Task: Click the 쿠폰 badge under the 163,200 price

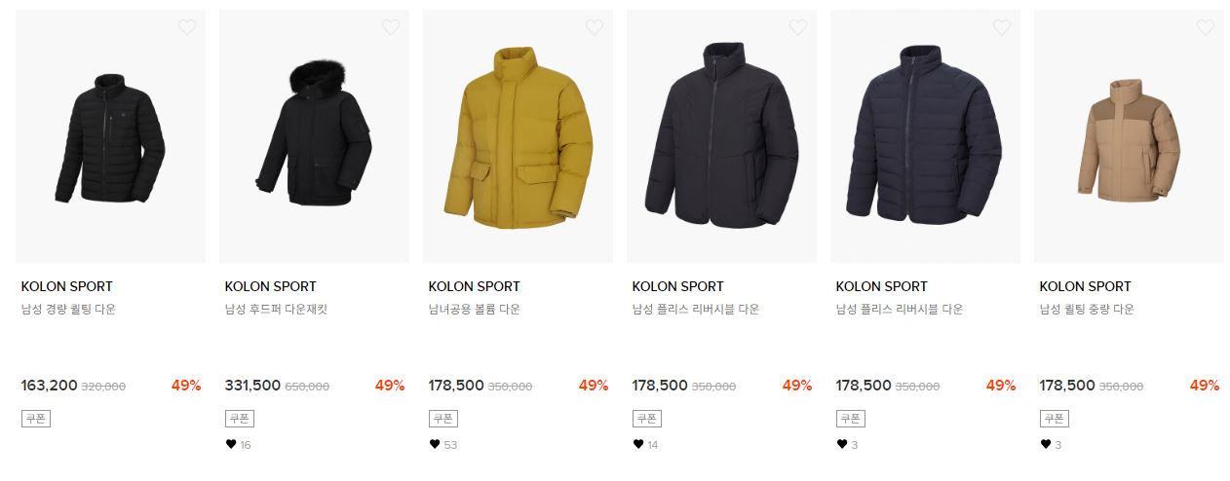Action: click(35, 419)
